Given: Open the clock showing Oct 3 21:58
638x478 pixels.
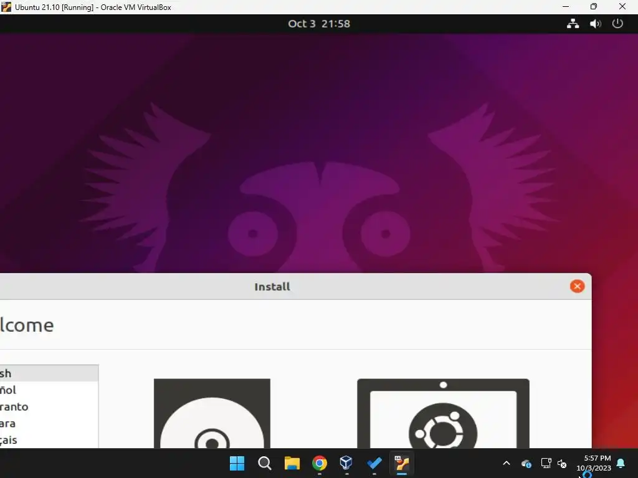Looking at the screenshot, I should (x=319, y=24).
